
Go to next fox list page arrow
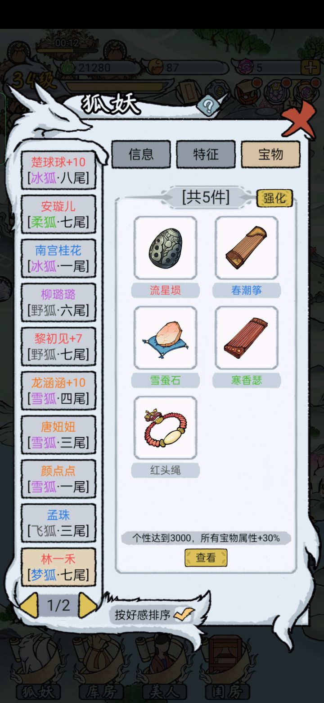tap(88, 605)
